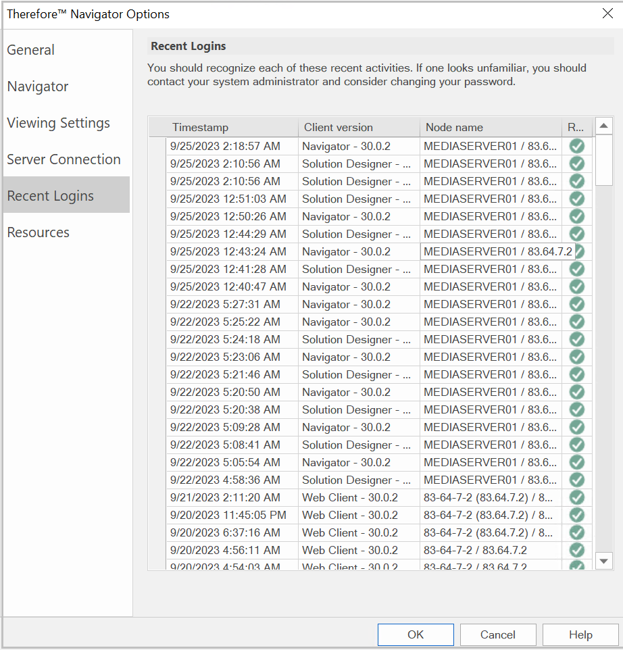Sort by the Node name column header
Screen dimensions: 623x650
491,127
